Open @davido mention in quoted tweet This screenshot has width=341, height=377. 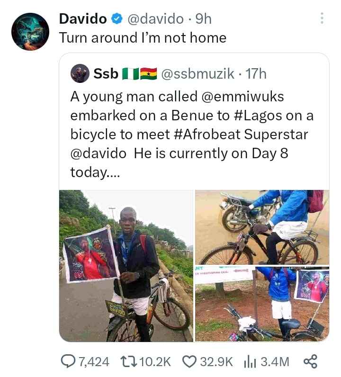pyautogui.click(x=99, y=153)
